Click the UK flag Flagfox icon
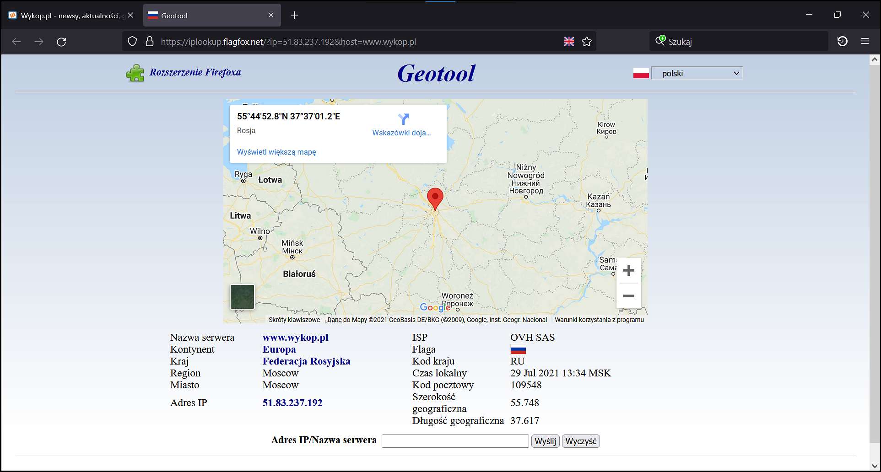The width and height of the screenshot is (881, 472). [x=569, y=42]
